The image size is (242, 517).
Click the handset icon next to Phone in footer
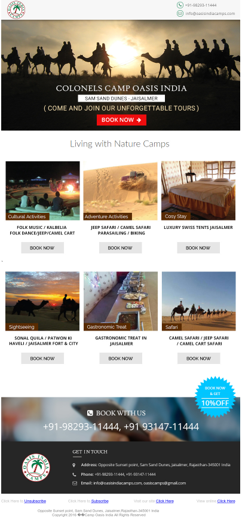pos(74,475)
